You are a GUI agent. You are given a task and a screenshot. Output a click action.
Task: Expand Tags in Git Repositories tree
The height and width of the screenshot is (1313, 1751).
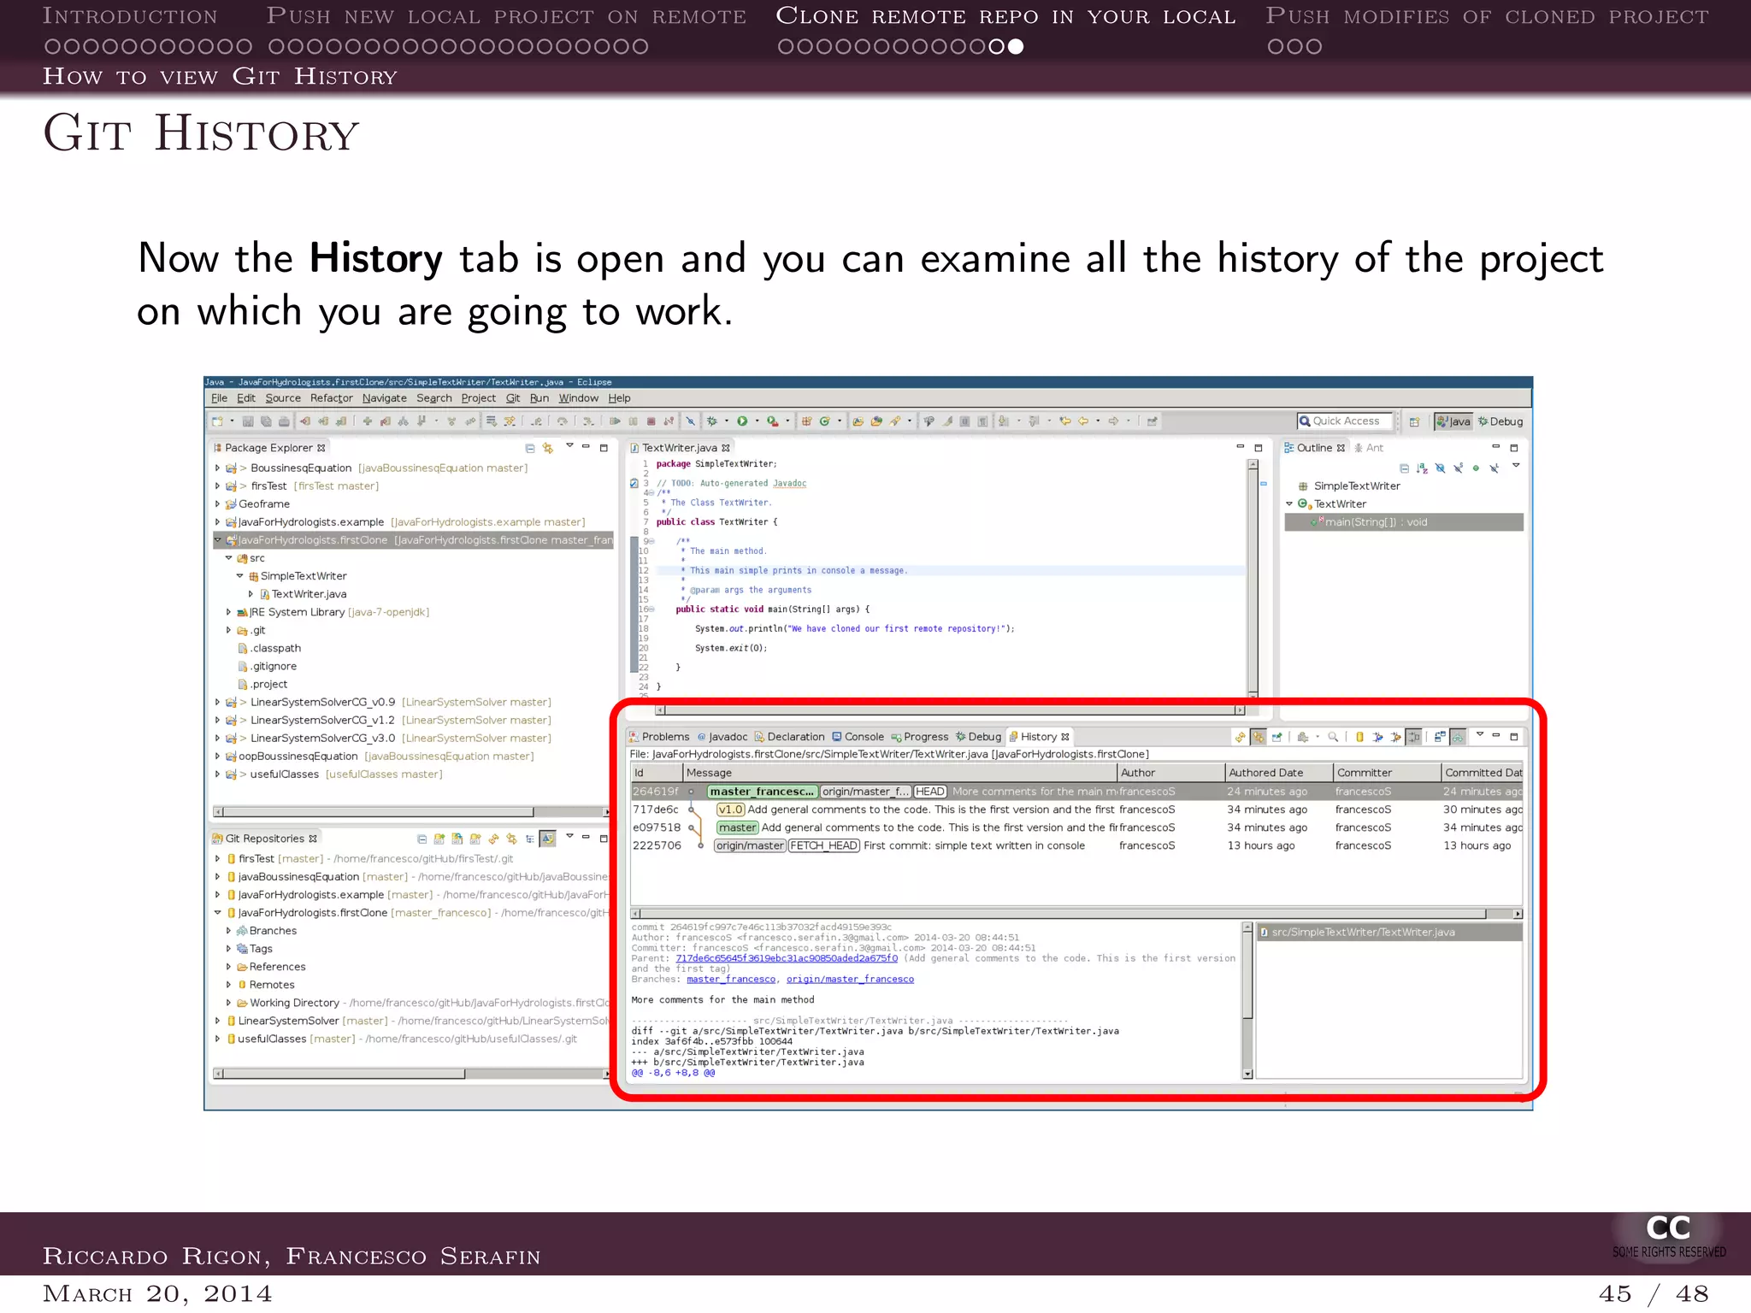click(228, 949)
